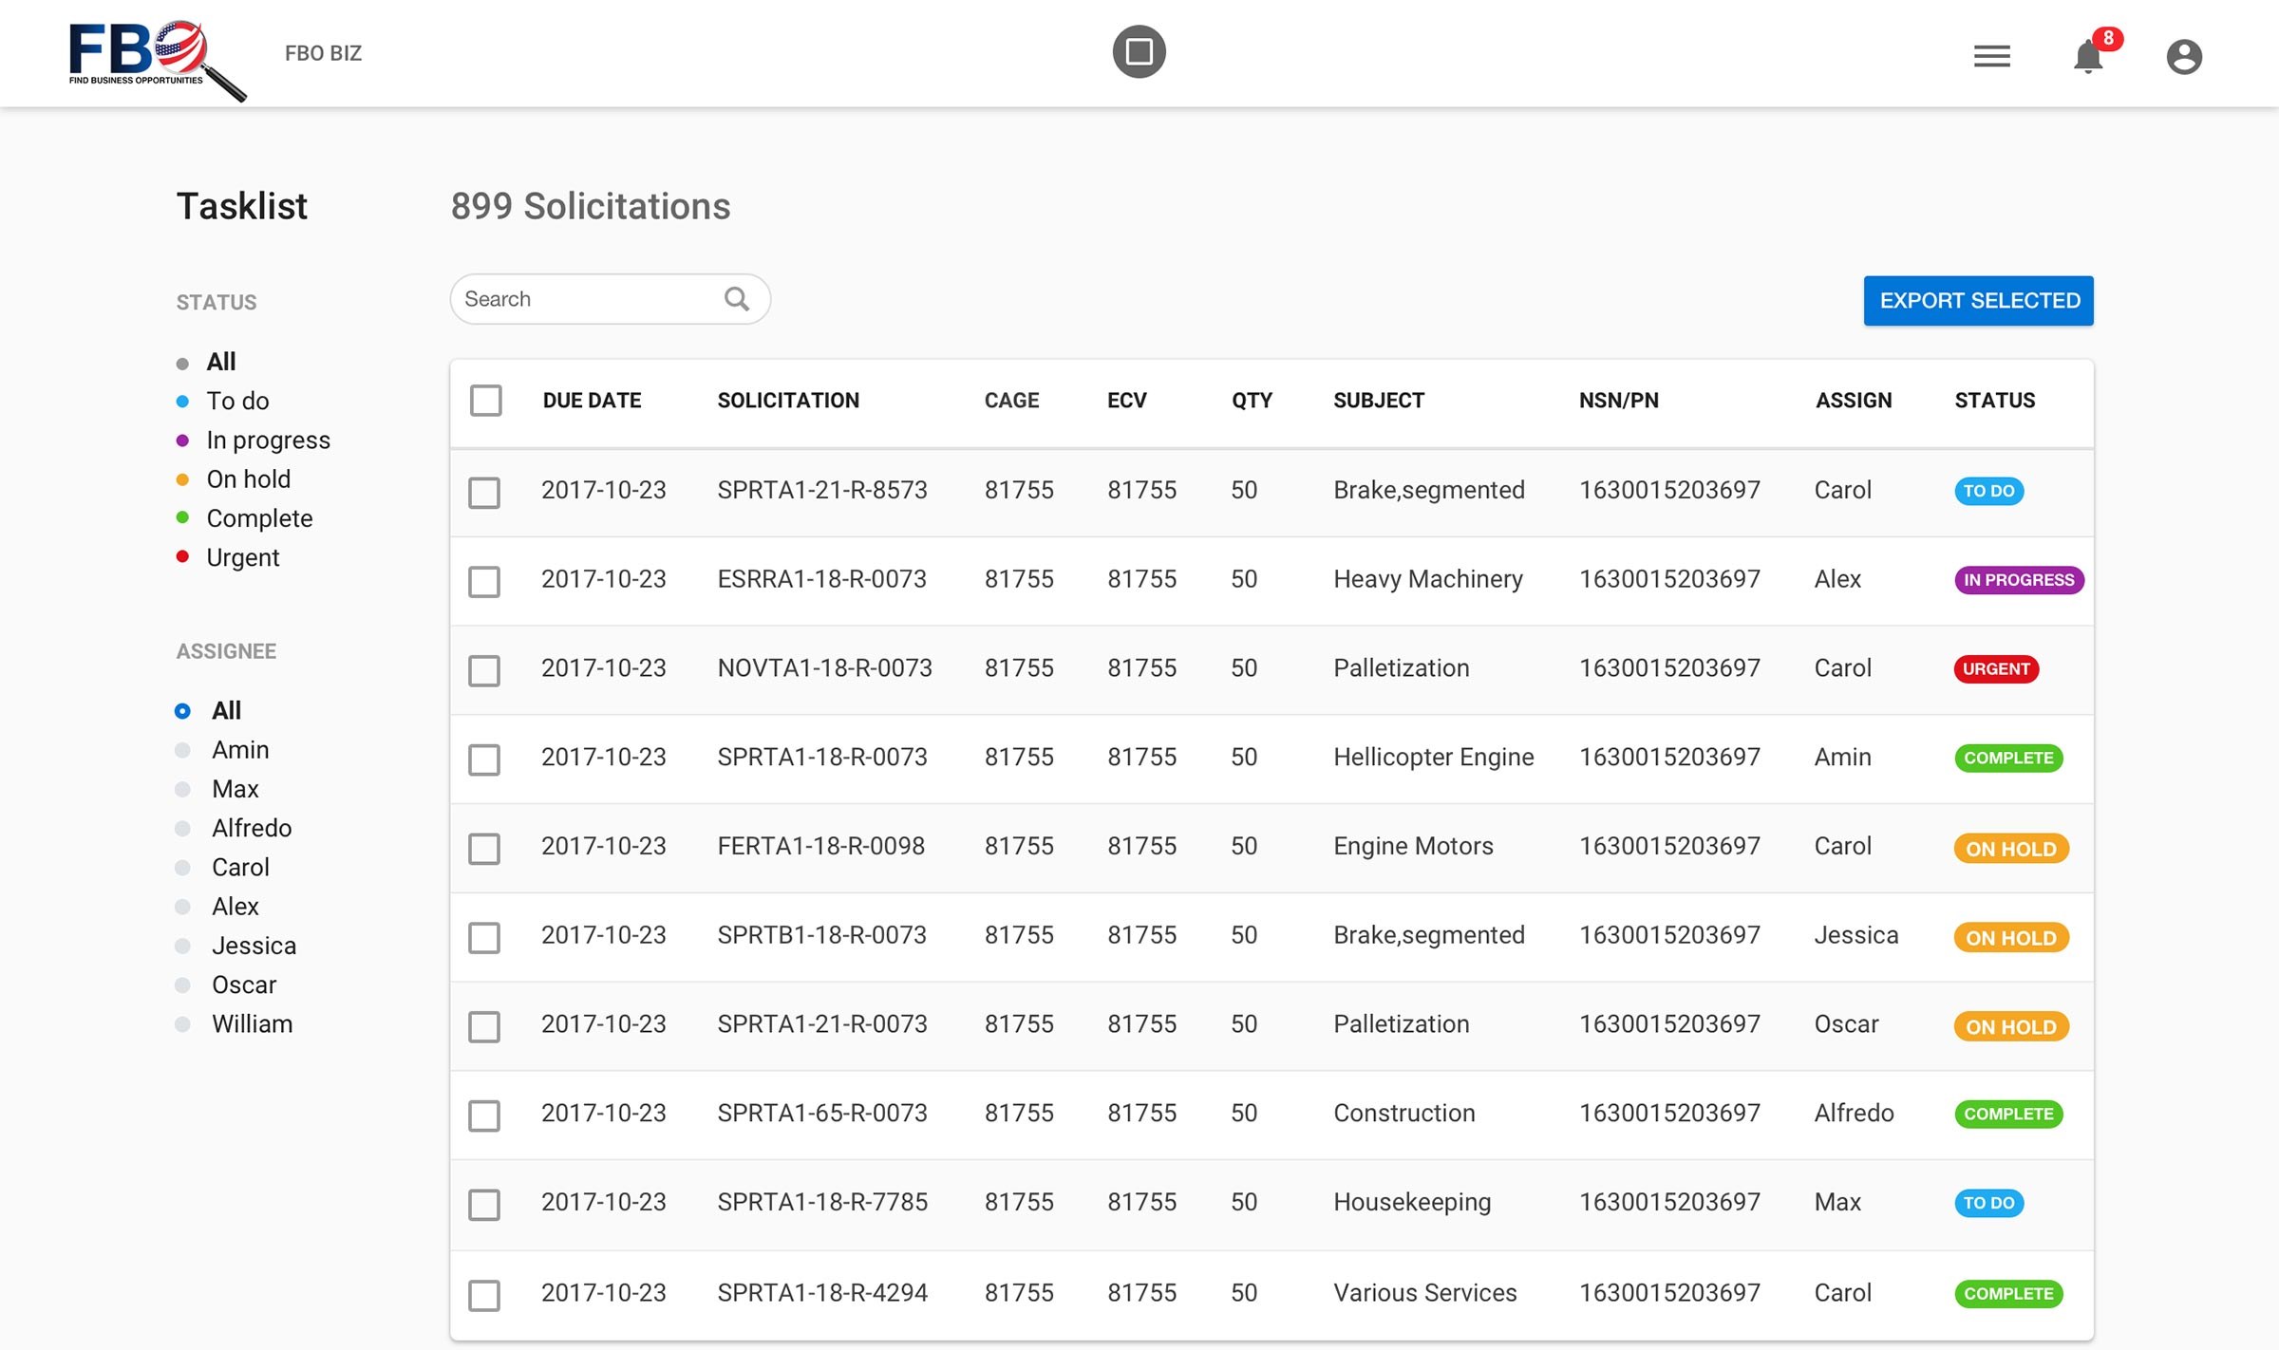Check the SPRTA1-65-R-0073 row checkbox
This screenshot has width=2279, height=1350.
[x=484, y=1115]
